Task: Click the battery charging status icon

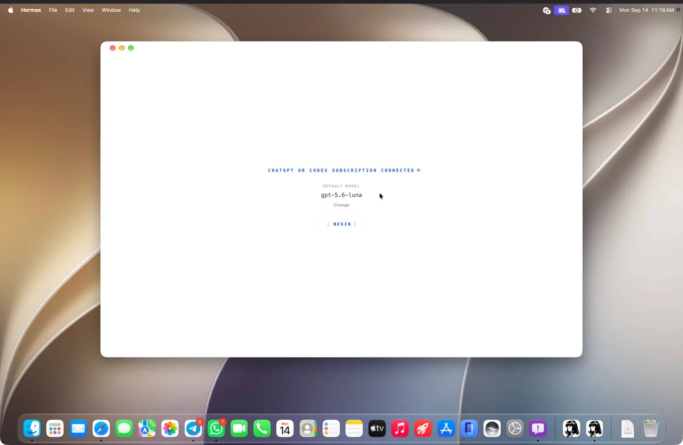Action: point(577,10)
